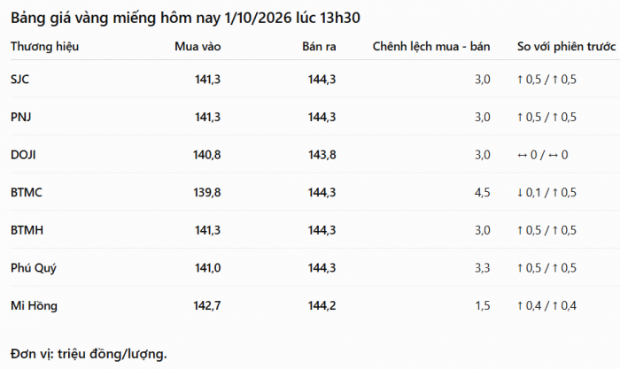Select the BTMH brand name
The image size is (620, 369).
27,230
